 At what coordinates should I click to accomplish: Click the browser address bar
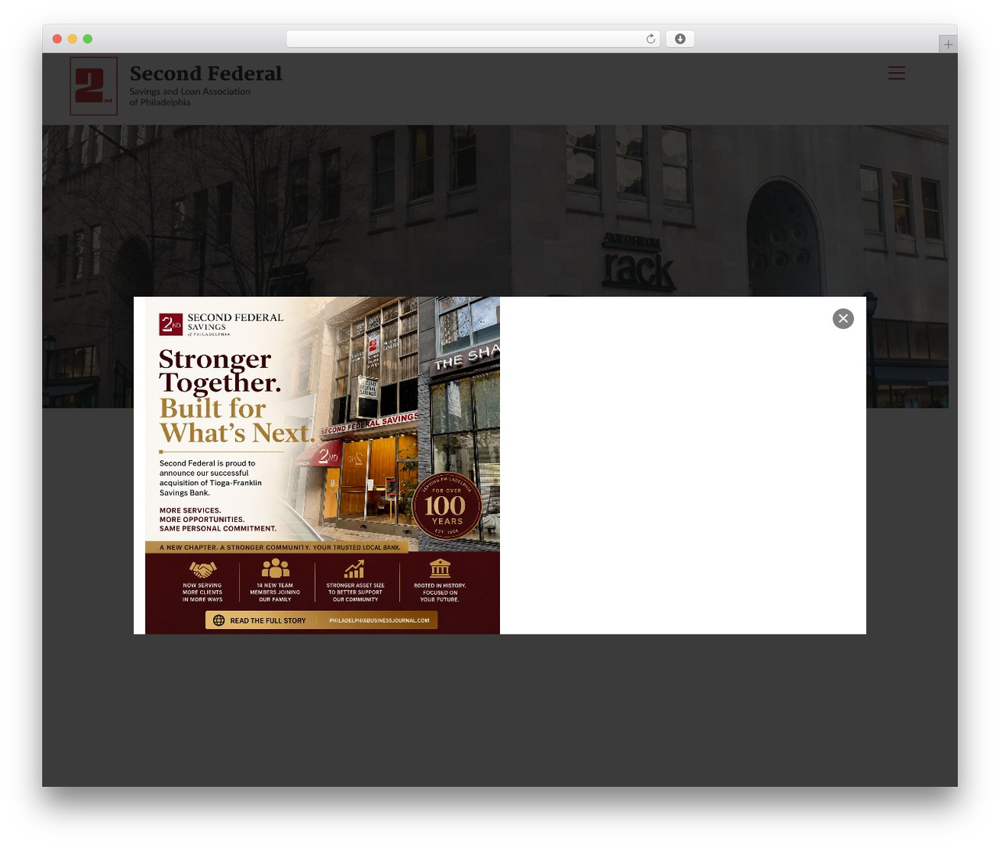[x=473, y=39]
